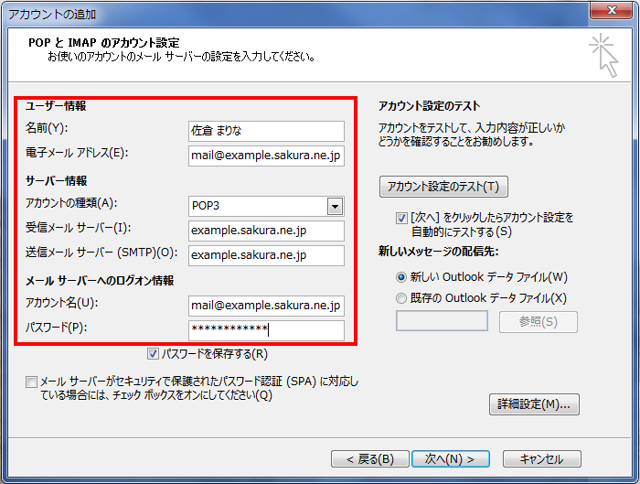The width and height of the screenshot is (640, 484).
Task: Focus the 送信メール サーバー (SMTP) field
Action: (x=265, y=255)
